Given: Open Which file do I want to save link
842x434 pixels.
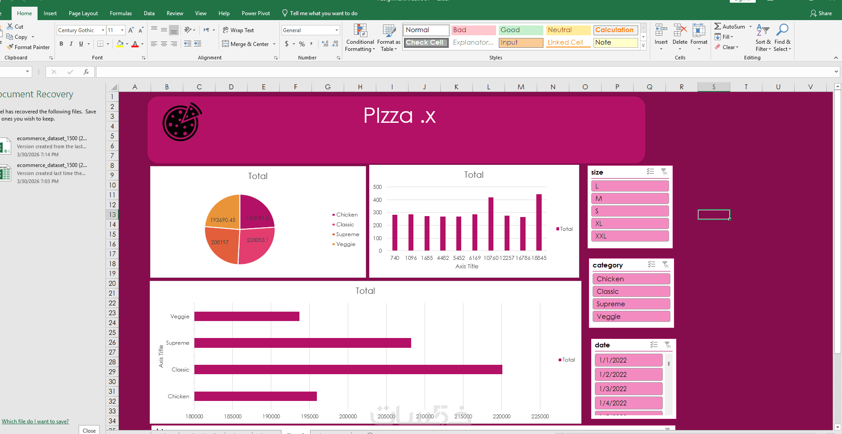Looking at the screenshot, I should pos(35,421).
